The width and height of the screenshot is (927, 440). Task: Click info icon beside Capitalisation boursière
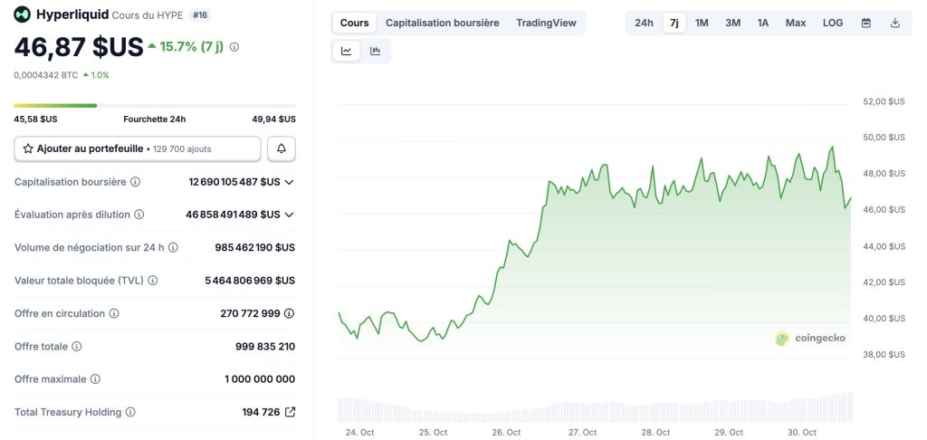click(136, 182)
